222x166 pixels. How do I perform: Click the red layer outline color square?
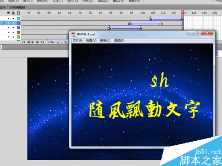click(x=18, y=32)
